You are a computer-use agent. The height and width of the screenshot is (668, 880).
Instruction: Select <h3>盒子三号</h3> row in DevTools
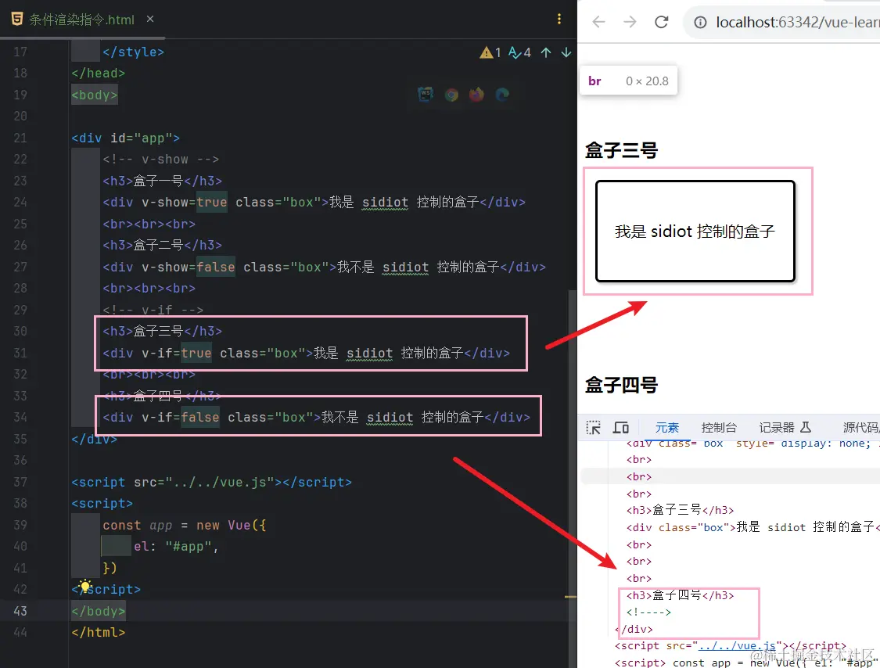click(681, 510)
